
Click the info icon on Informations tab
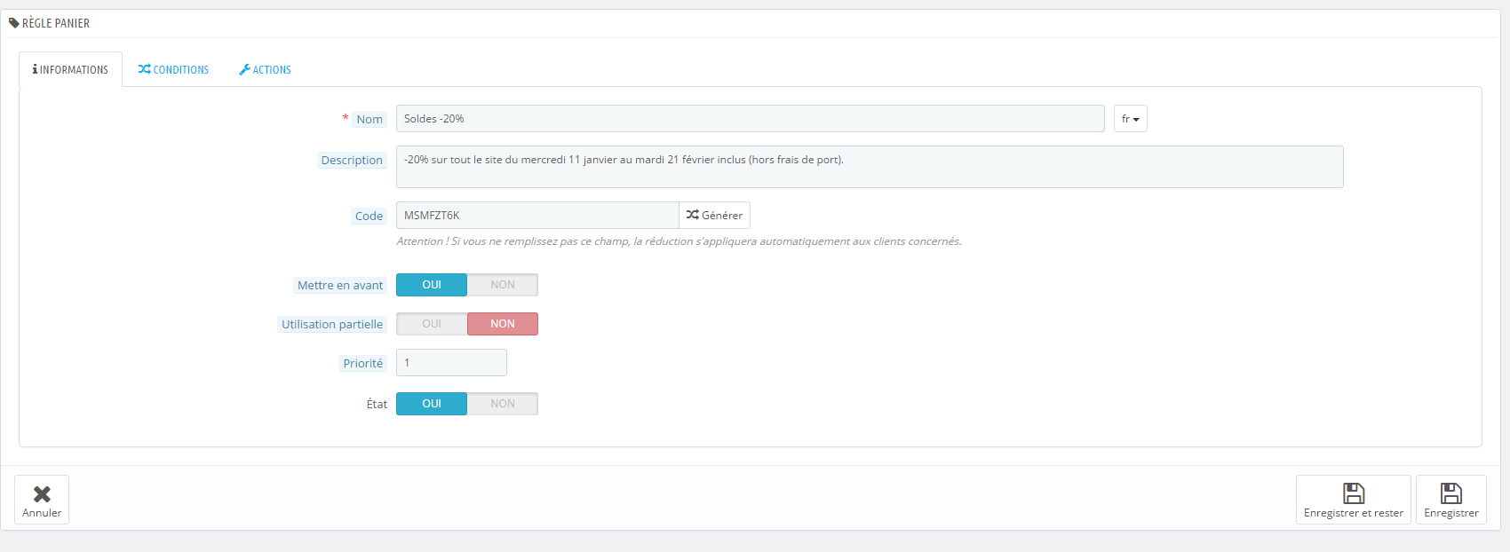[x=35, y=69]
